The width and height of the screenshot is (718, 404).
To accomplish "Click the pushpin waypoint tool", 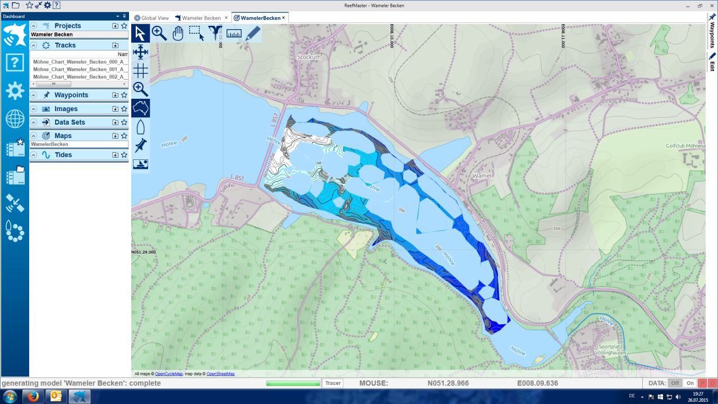I will pos(140,145).
